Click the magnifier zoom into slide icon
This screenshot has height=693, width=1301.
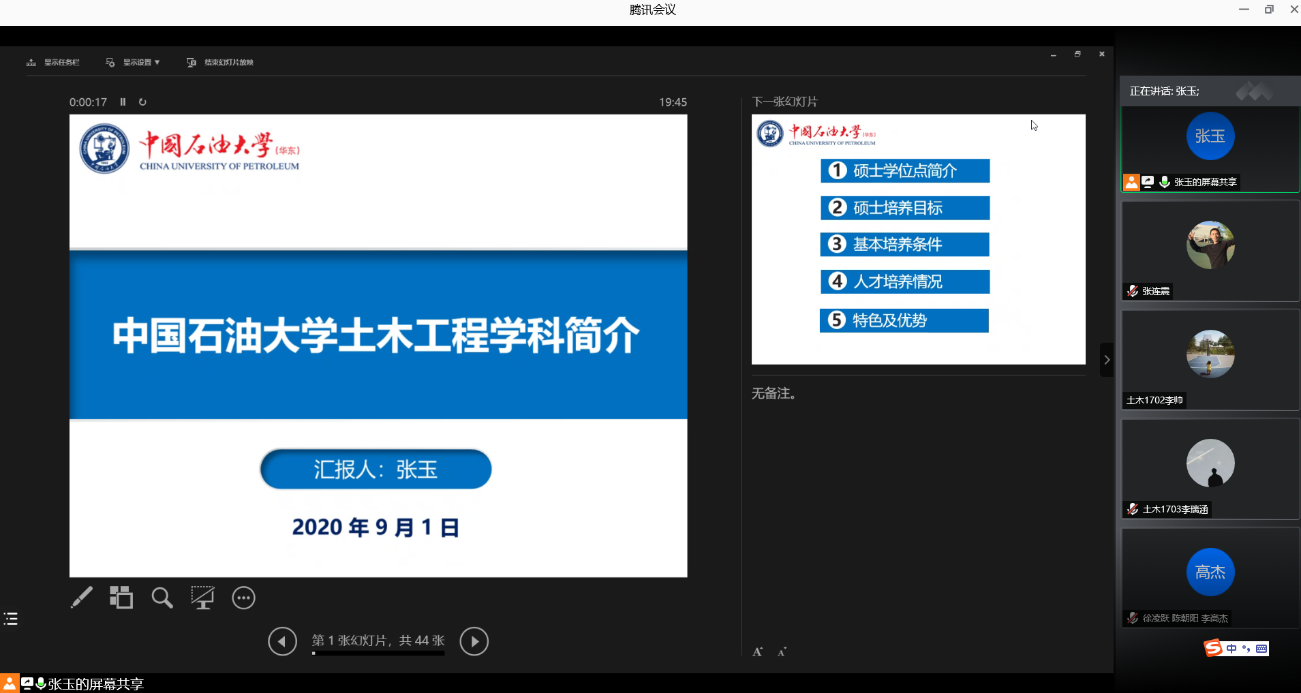pyautogui.click(x=162, y=598)
